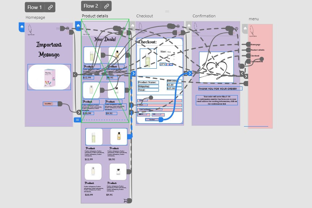The height and width of the screenshot is (208, 312).
Task: Click the Product details link in menu artboard
Action: click(257, 50)
